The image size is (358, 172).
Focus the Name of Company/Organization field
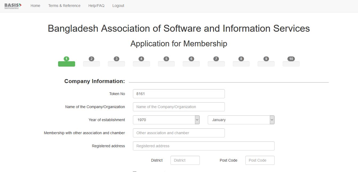click(178, 107)
